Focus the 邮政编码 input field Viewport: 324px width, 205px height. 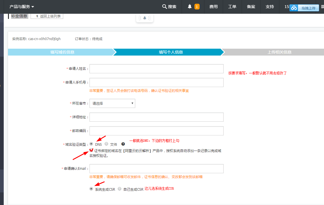156,131
